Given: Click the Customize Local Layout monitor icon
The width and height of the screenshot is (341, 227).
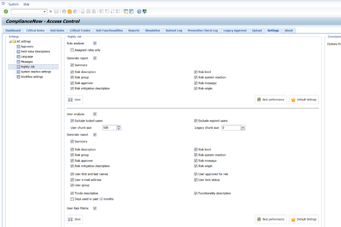Looking at the screenshot, I should point(145,11).
